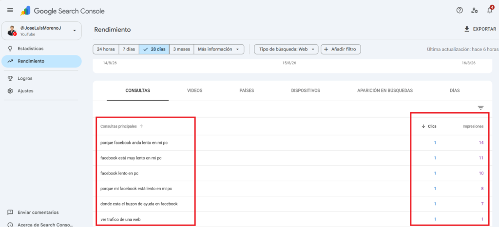The height and width of the screenshot is (227, 499).
Task: Select the 7 días date range
Action: 129,49
